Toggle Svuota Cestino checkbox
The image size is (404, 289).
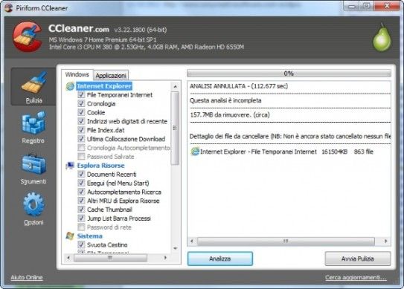point(81,244)
